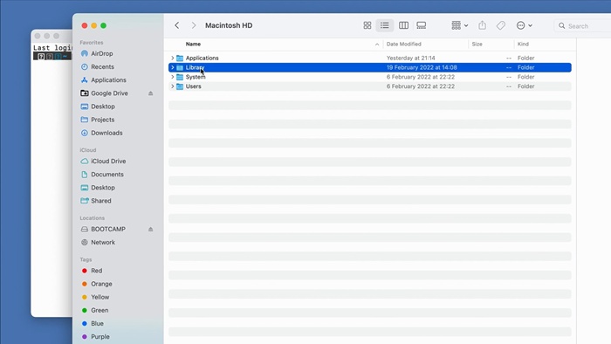Sort by Size column header
This screenshot has width=611, height=344.
click(x=477, y=44)
